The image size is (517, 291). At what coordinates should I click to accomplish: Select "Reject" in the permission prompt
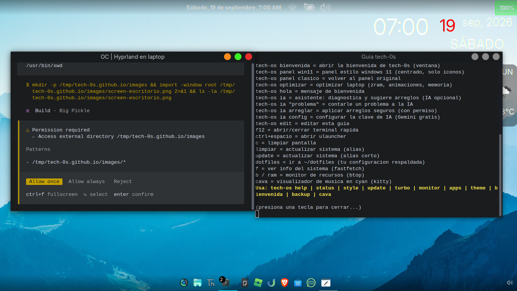pyautogui.click(x=123, y=181)
